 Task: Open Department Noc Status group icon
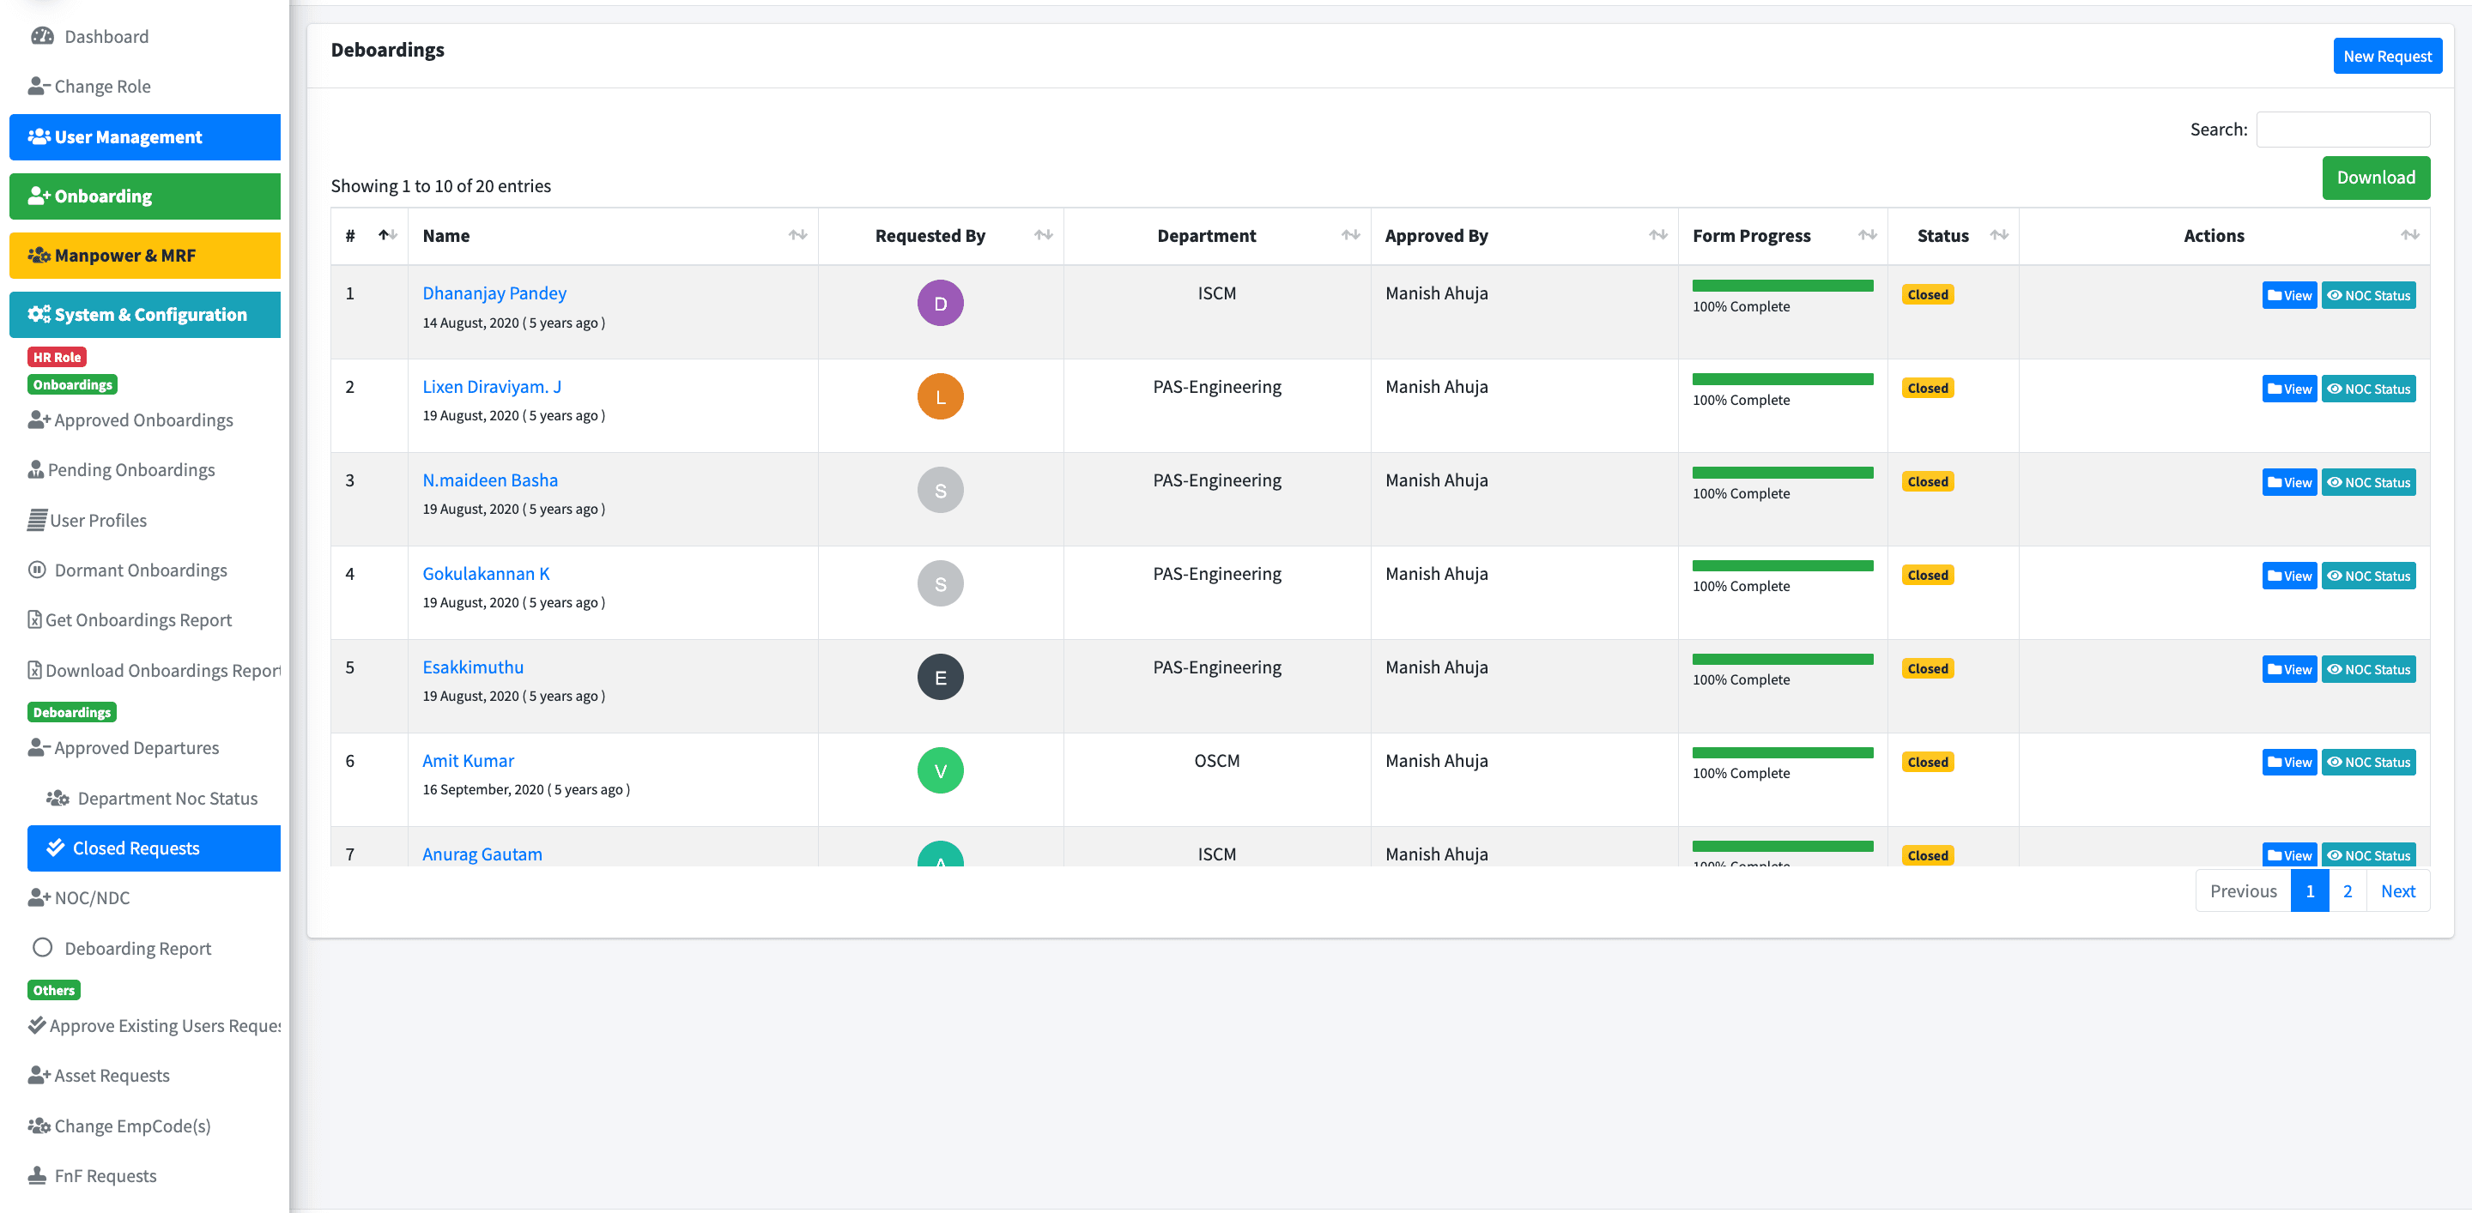(58, 798)
